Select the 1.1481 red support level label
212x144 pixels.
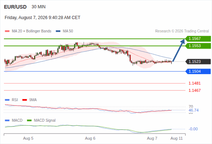coord(194,83)
